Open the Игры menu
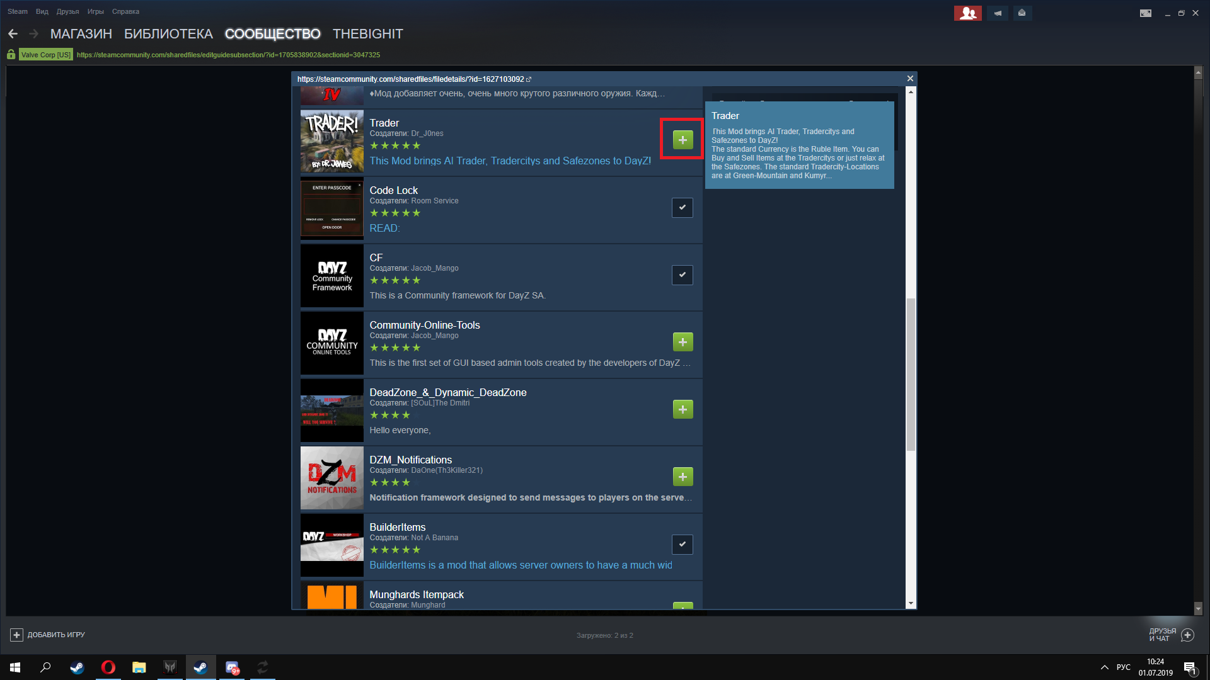Viewport: 1210px width, 680px height. coord(95,11)
